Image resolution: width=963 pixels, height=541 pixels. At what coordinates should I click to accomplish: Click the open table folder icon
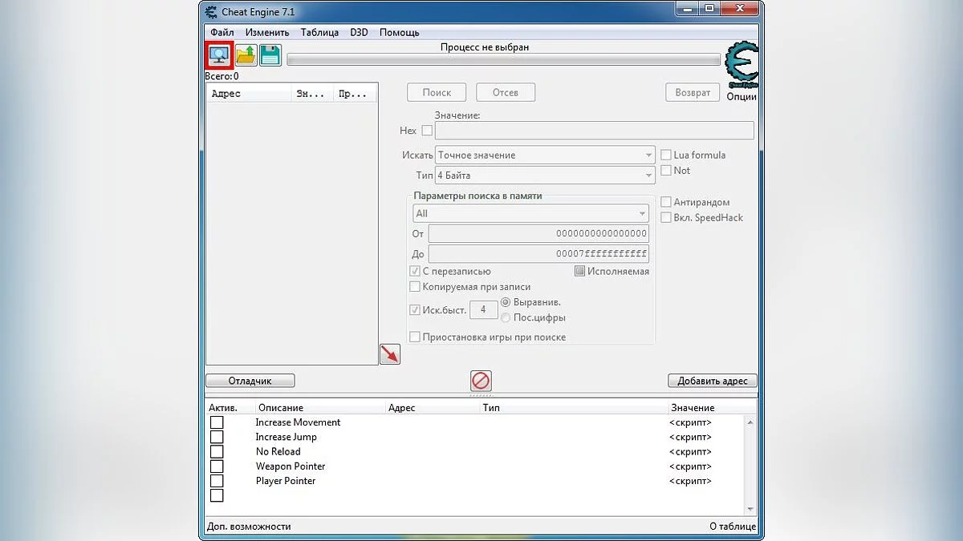point(246,55)
